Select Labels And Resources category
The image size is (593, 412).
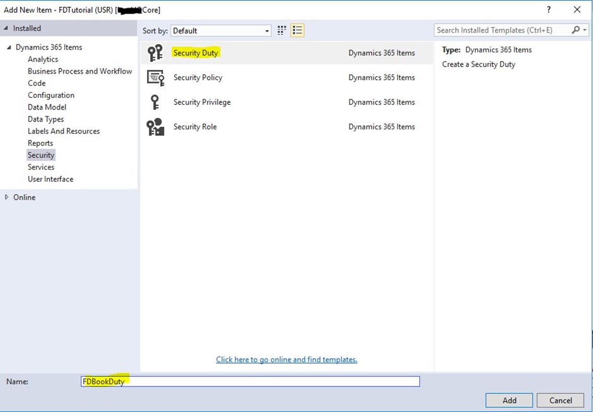[x=64, y=131]
